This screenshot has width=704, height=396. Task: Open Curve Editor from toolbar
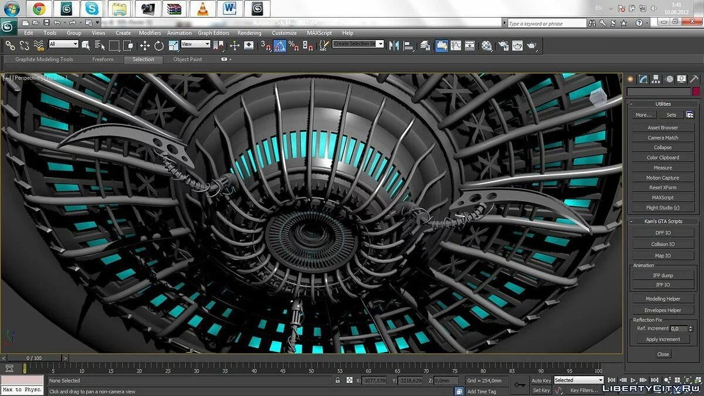pos(455,45)
